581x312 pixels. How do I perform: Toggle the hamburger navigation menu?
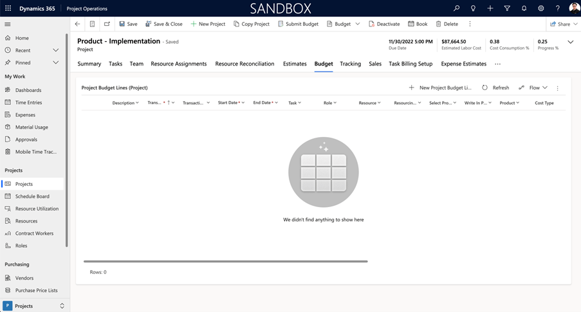tap(8, 24)
